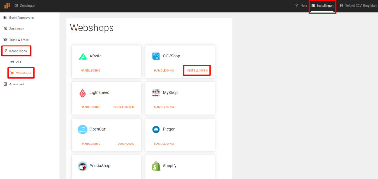
Task: Click the Webshops shopping cart icon
Action: [x=12, y=73]
